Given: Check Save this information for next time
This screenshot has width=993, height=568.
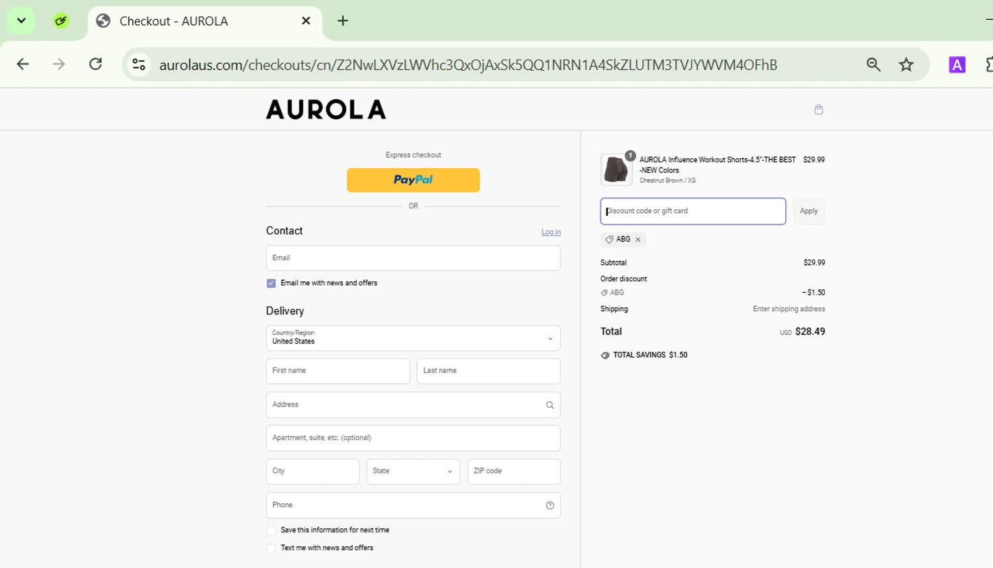Looking at the screenshot, I should coord(271,531).
